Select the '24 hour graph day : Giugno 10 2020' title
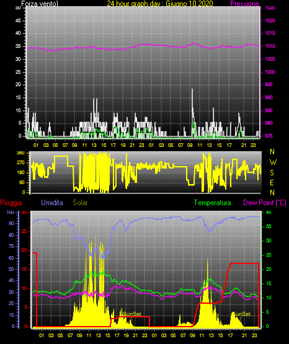The width and height of the screenshot is (289, 344). (160, 4)
